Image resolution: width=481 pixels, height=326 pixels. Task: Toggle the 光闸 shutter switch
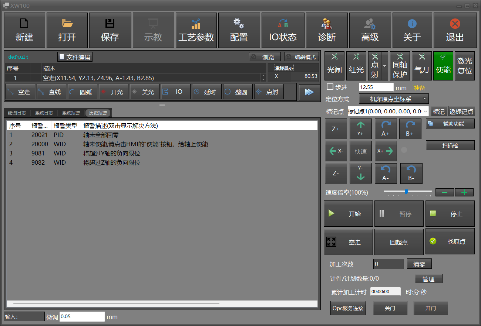tap(334, 66)
